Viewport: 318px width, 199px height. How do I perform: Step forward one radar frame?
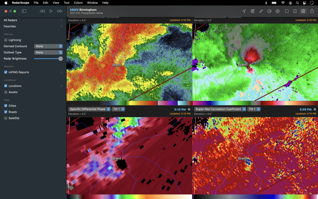click(60, 11)
